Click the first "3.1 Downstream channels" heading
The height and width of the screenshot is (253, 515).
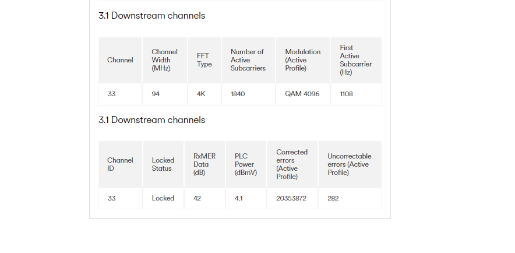click(151, 16)
